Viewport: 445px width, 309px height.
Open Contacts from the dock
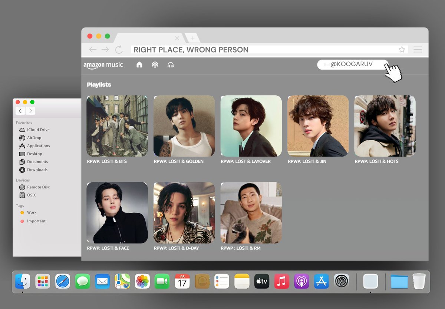pyautogui.click(x=202, y=281)
